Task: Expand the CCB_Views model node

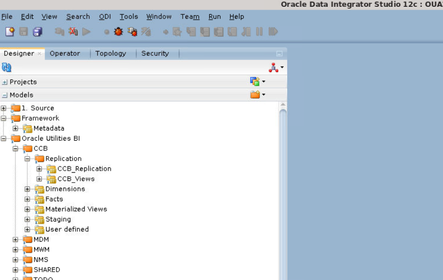Action: click(x=39, y=179)
